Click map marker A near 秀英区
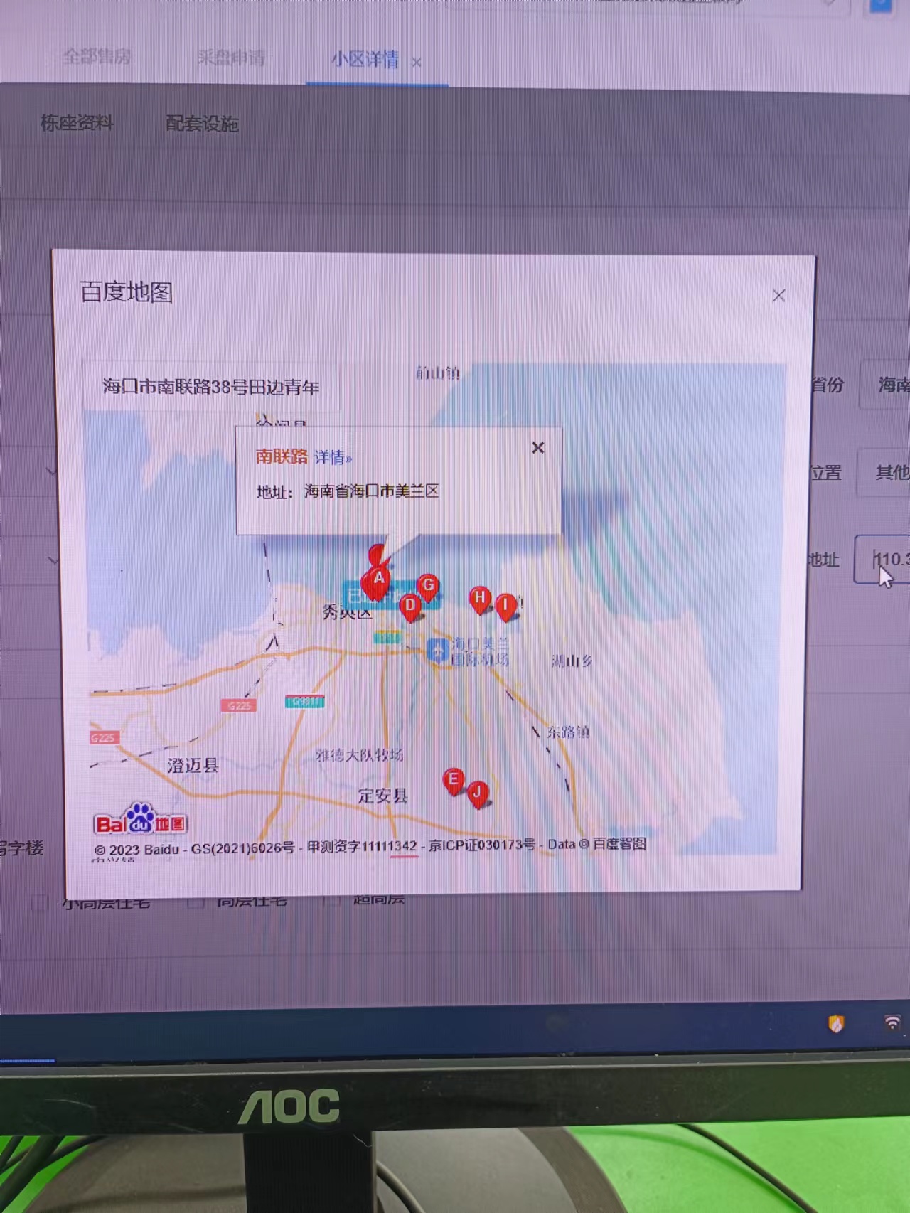910x1213 pixels. coord(379,578)
